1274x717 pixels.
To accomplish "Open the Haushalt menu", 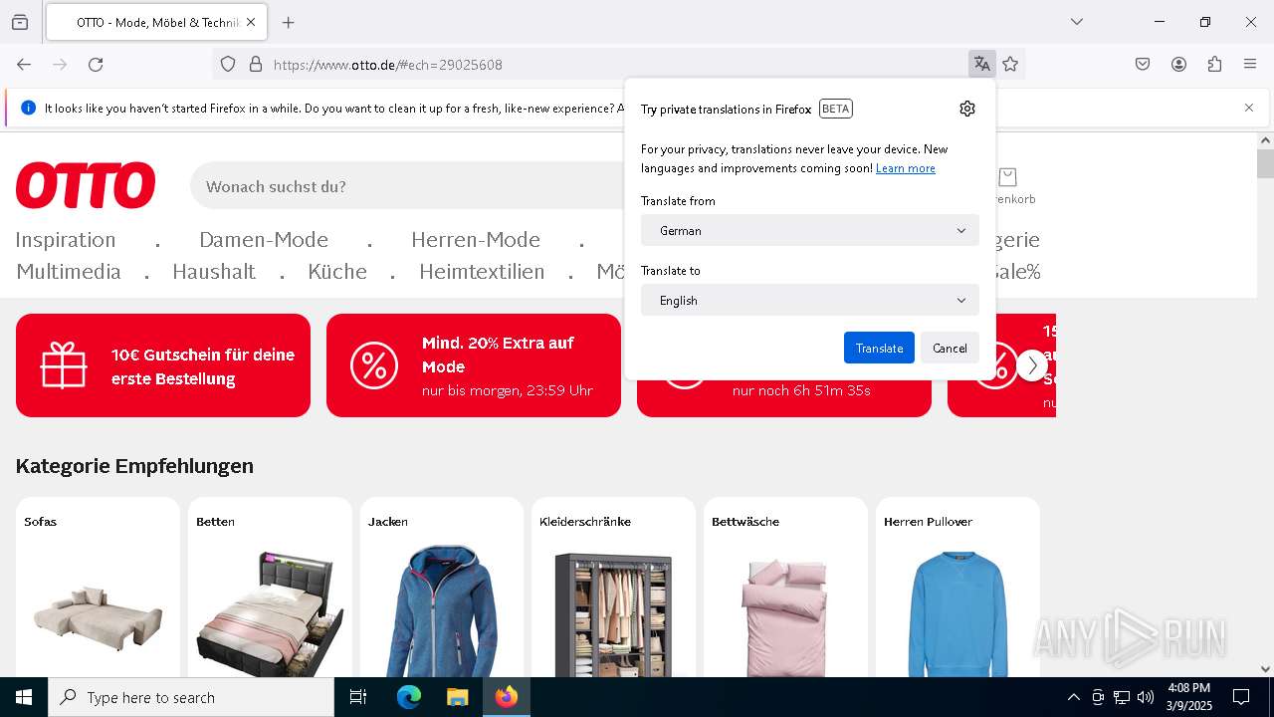I will 214,272.
